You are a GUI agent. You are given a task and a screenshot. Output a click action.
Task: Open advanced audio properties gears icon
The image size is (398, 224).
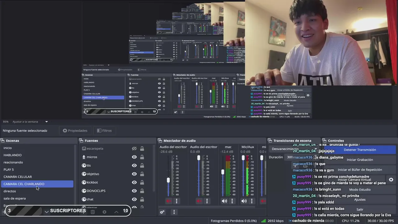coord(162,212)
